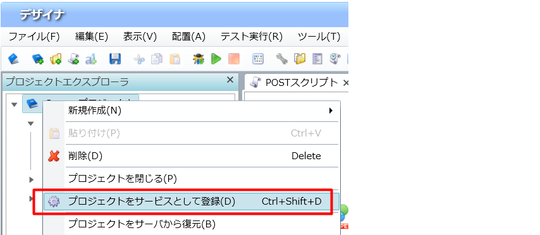
Task: Collapse the top project tree node arrow
Action: 14,104
